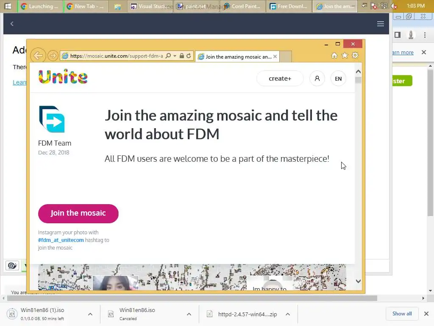The image size is (434, 326).
Task: Open Chrome profile avatar icon
Action: [x=411, y=35]
